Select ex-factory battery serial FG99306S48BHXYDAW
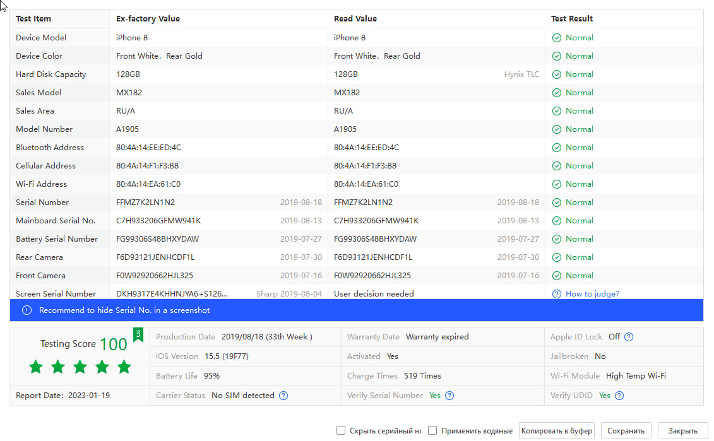714x441 pixels. point(158,239)
